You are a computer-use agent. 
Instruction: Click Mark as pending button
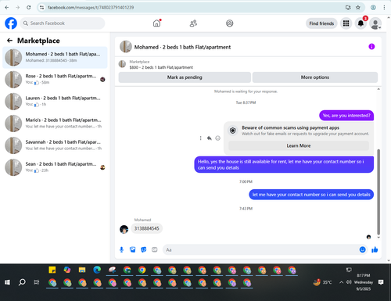tap(185, 77)
